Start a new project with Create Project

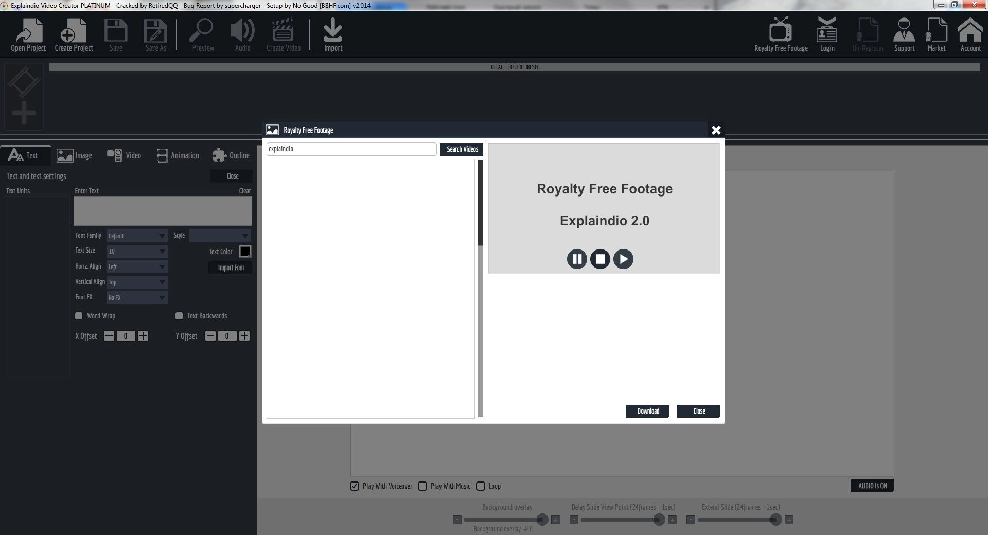coord(74,35)
